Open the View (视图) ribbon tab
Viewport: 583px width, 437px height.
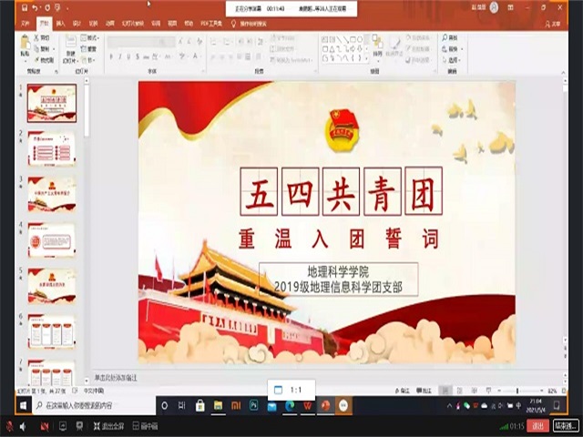[172, 24]
